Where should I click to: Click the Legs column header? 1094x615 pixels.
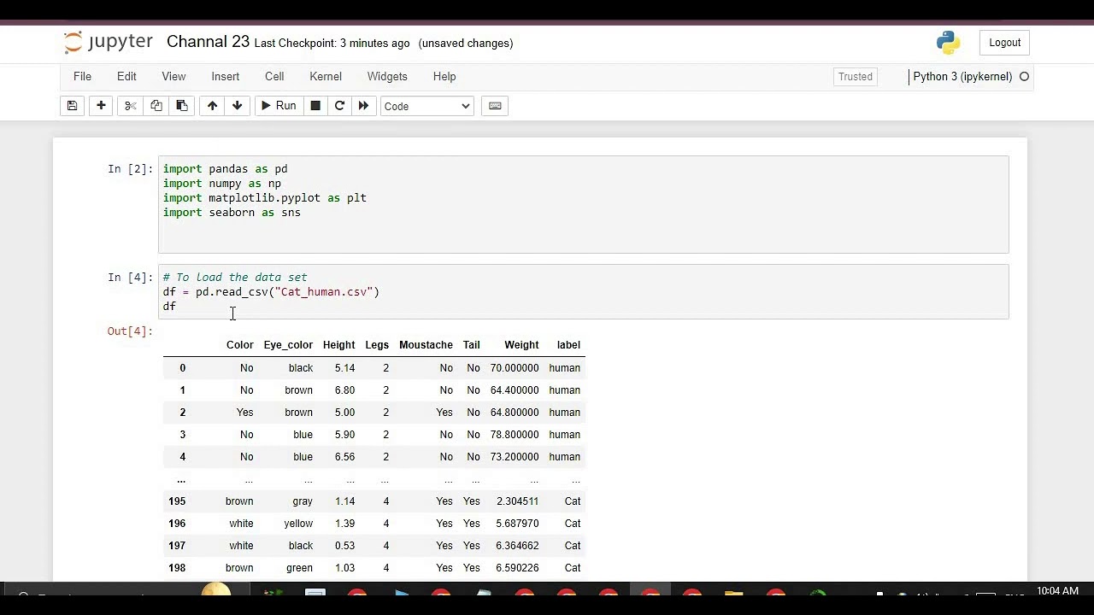click(x=377, y=345)
